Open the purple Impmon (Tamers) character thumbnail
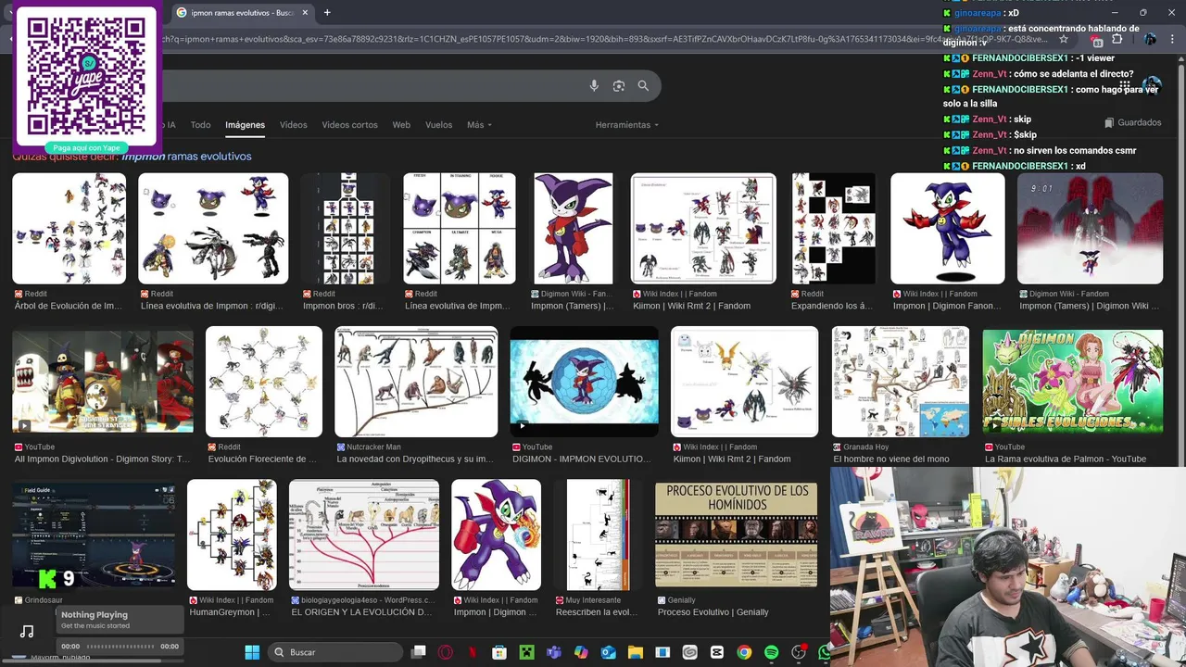1186x667 pixels. [573, 228]
